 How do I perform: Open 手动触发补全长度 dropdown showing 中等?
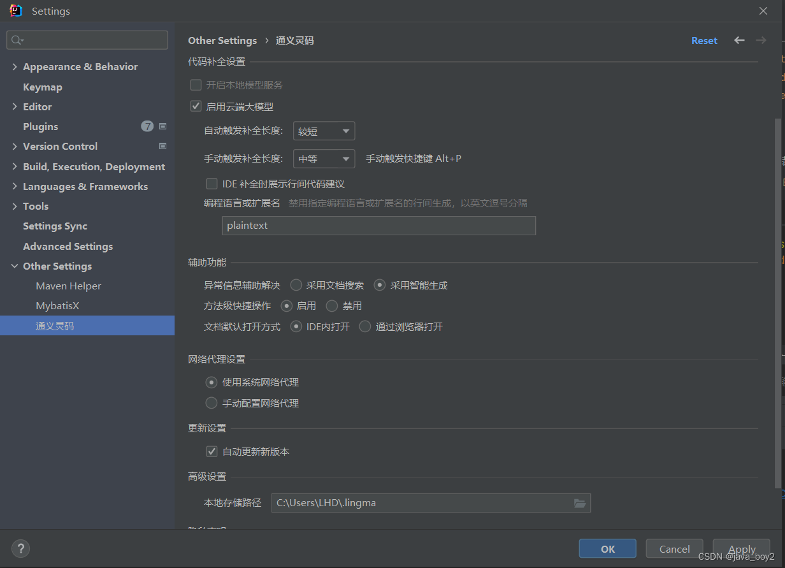(324, 158)
